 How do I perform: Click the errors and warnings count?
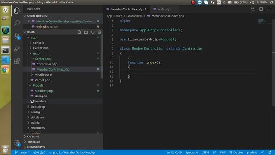[39, 152]
